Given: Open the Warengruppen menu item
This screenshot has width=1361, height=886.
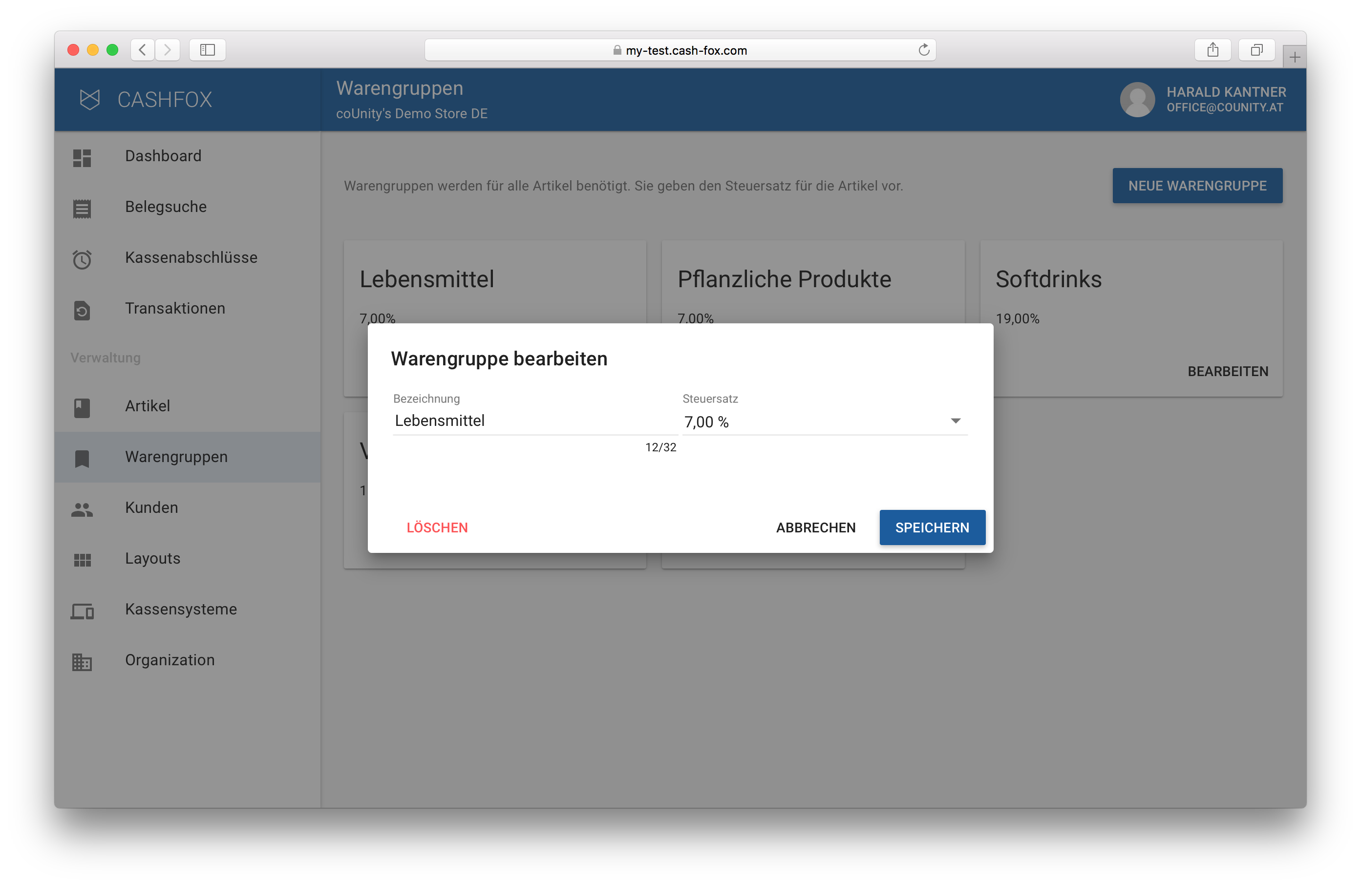Looking at the screenshot, I should coord(176,457).
